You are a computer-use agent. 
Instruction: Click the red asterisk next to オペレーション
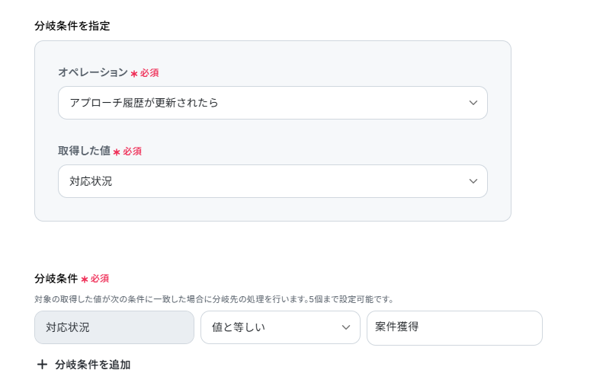tap(134, 74)
